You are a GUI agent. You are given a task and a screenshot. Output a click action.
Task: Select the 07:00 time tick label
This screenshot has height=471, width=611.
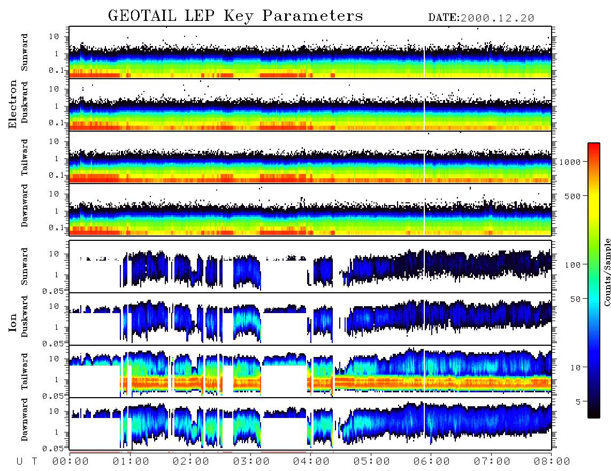point(492,462)
